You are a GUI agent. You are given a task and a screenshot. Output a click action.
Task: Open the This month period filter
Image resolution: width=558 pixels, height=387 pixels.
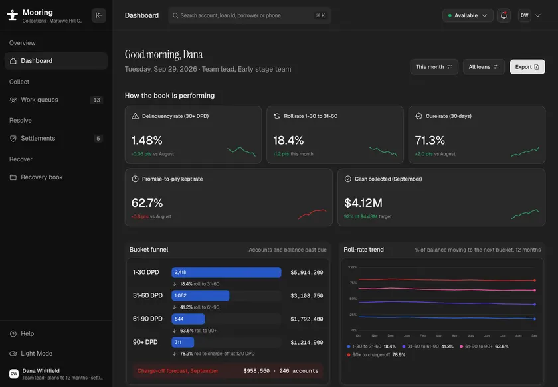click(x=434, y=67)
